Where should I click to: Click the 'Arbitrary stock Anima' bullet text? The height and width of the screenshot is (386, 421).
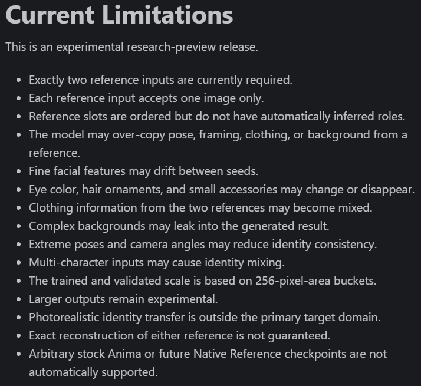pyautogui.click(x=208, y=354)
